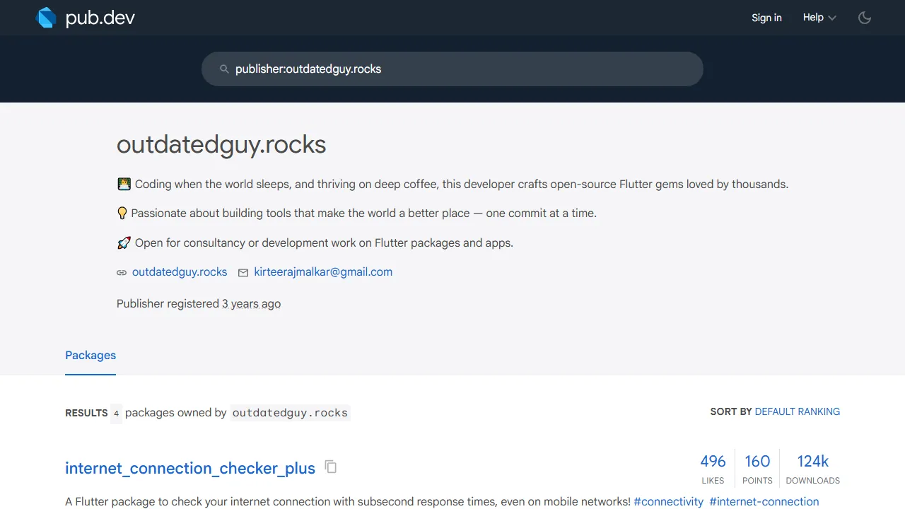This screenshot has height=509, width=905.
Task: Open the #internet-connection topic tag
Action: coord(764,501)
